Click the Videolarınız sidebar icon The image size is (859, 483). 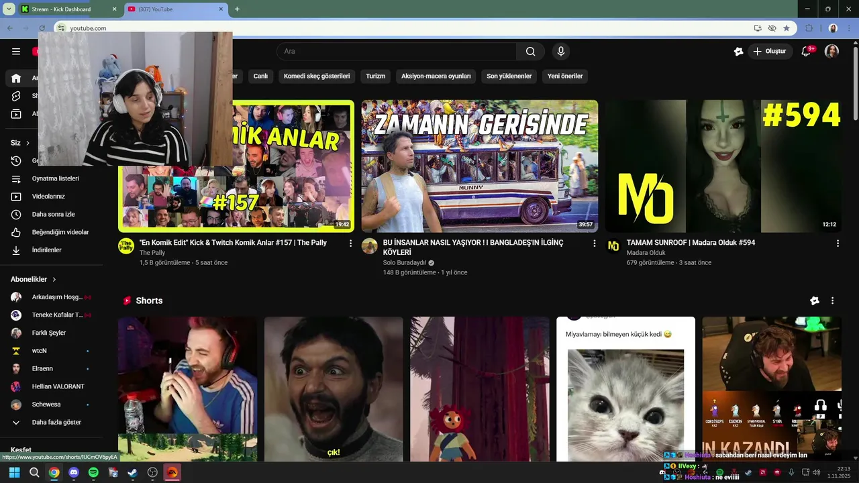click(x=16, y=197)
